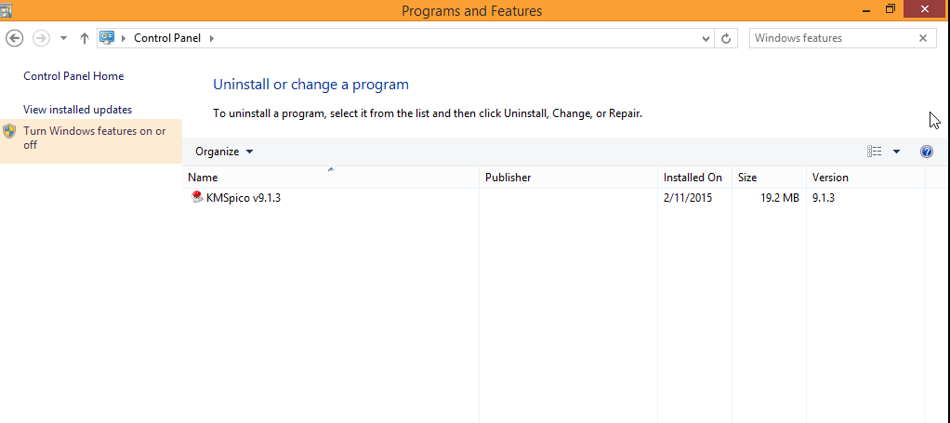The height and width of the screenshot is (423, 950).
Task: Open Turn Windows features on or off
Action: tap(95, 138)
